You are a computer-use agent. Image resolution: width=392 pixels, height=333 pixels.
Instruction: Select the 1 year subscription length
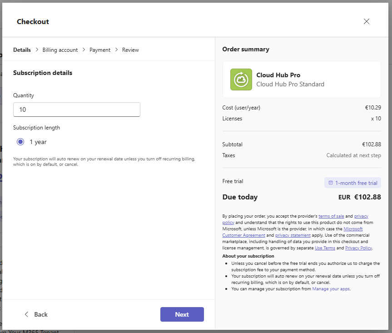20,142
